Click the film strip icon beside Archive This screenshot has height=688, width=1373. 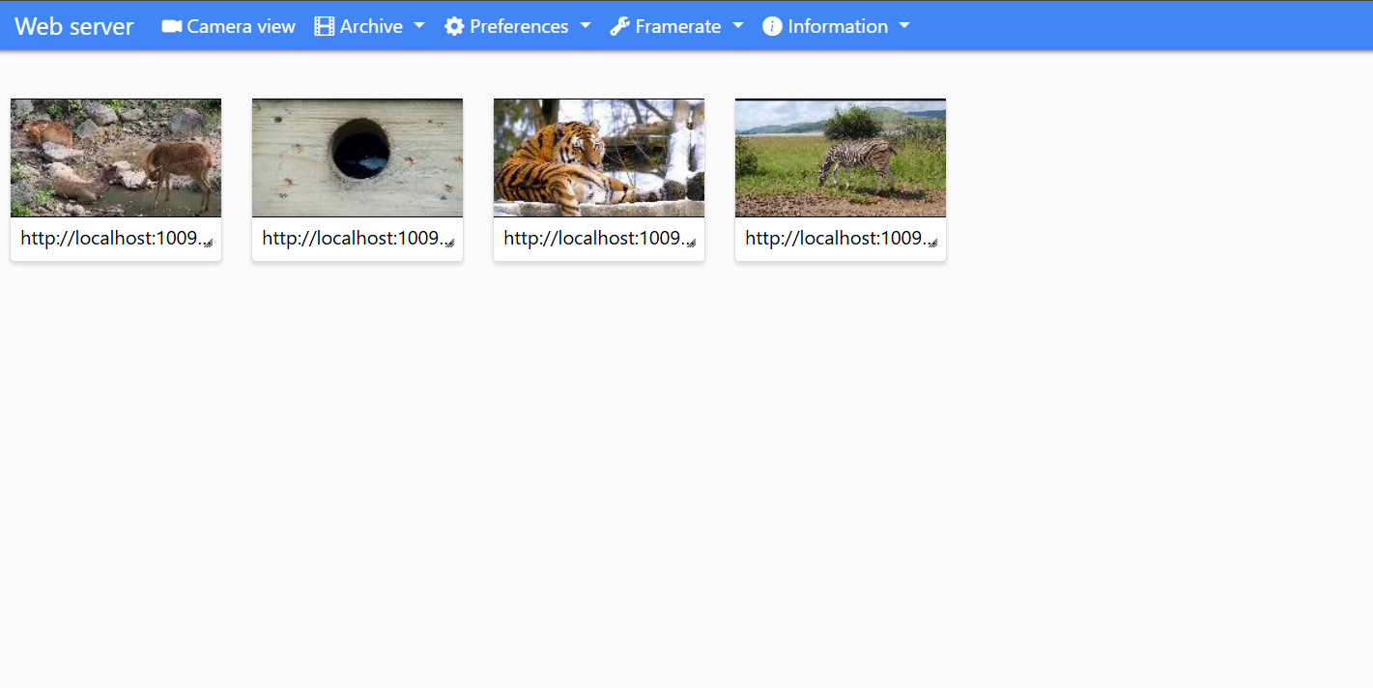(324, 26)
